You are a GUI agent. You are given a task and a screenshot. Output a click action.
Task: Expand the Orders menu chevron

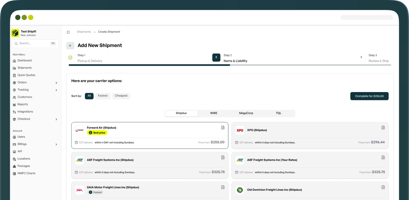[x=56, y=83]
